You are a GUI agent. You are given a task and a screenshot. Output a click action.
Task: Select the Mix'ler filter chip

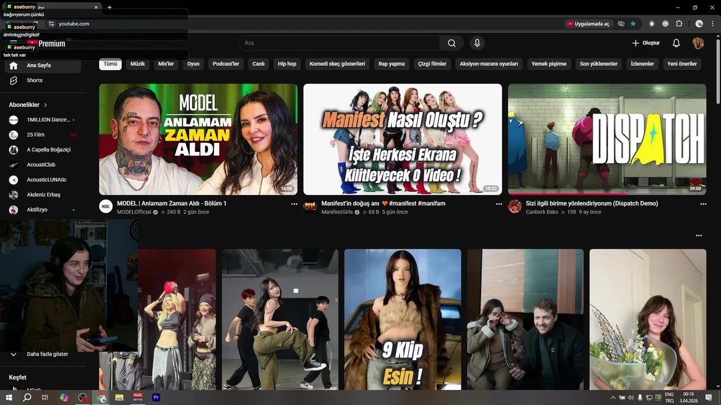click(166, 64)
